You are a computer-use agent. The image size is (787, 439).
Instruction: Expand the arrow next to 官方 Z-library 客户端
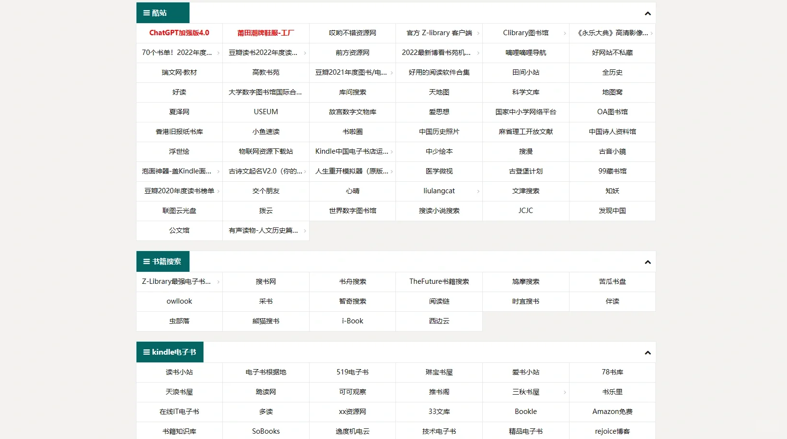478,33
